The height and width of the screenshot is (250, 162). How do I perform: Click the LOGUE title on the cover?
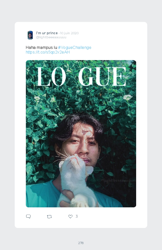tap(81, 77)
